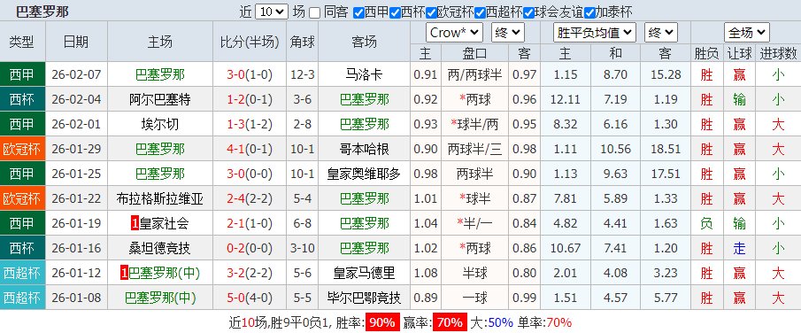Viewport: 801px width, 333px height.
Task: Open the 全场 dropdown
Action: pos(746,33)
